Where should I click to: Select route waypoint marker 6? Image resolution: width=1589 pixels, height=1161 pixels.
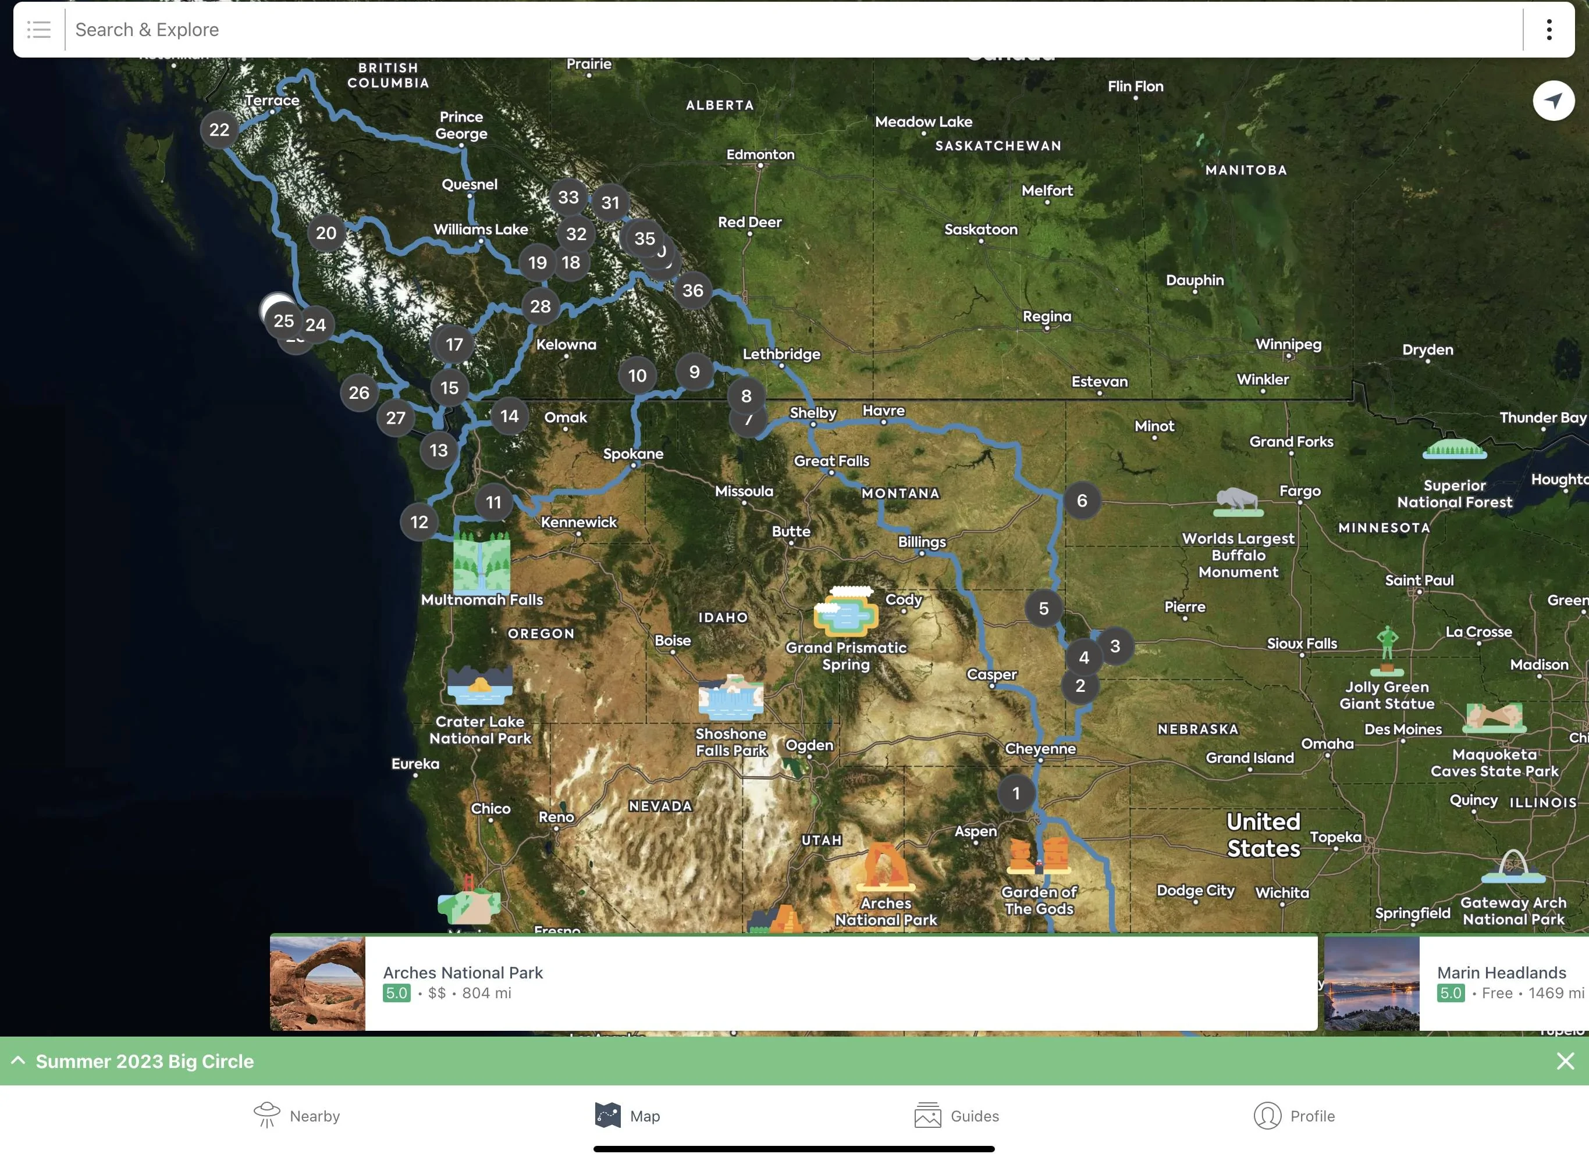[1082, 501]
